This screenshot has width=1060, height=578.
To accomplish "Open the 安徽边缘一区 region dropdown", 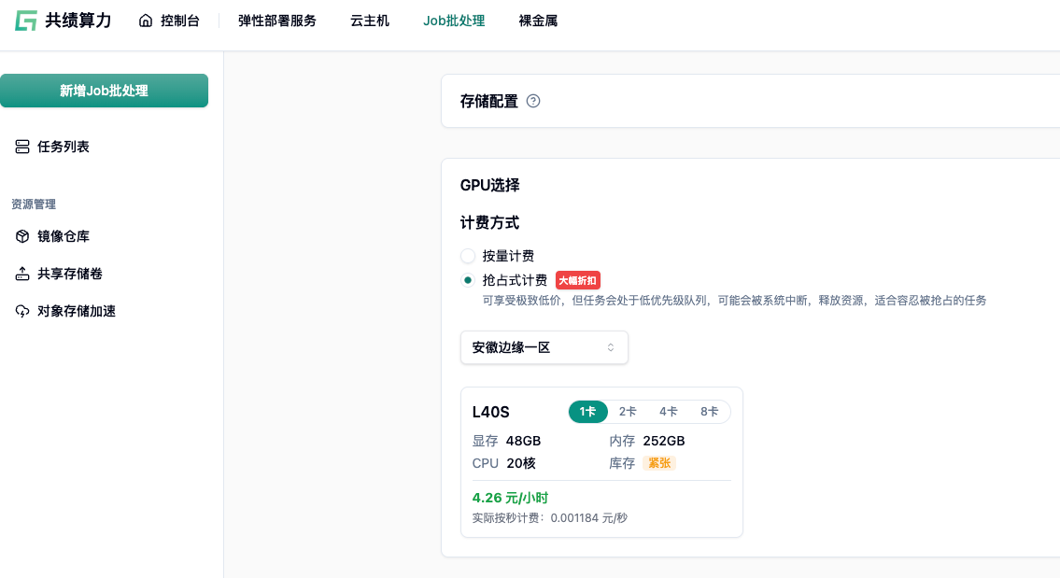I will 544,347.
